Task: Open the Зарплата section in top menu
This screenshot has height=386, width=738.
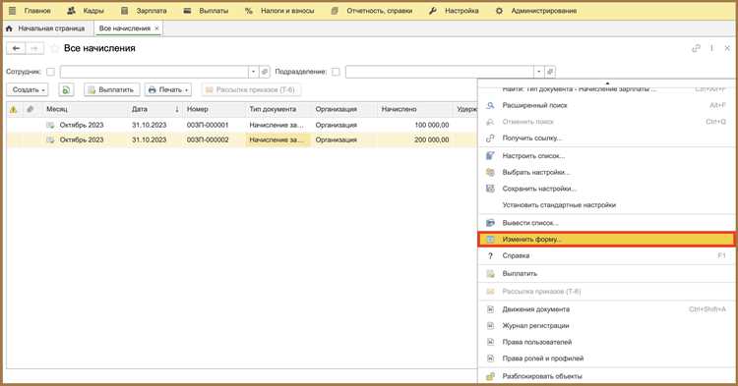Action: coord(144,11)
